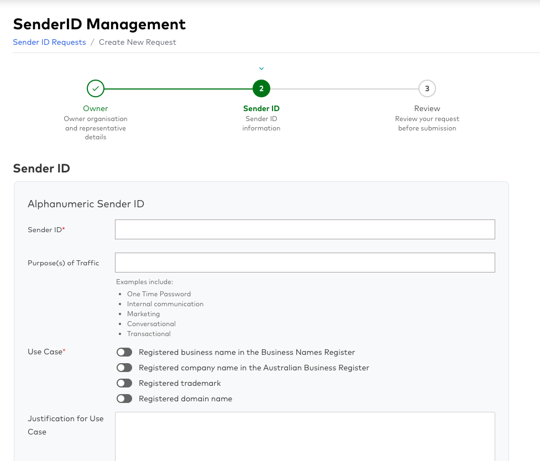Click the One Time Password example entry

click(159, 294)
